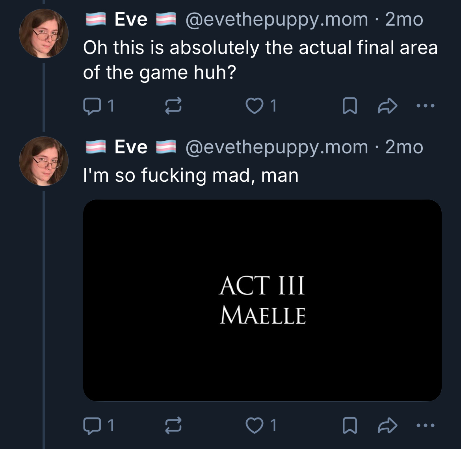The width and height of the screenshot is (461, 449).
Task: Reply to the "so fucking mad" post
Action: (92, 425)
